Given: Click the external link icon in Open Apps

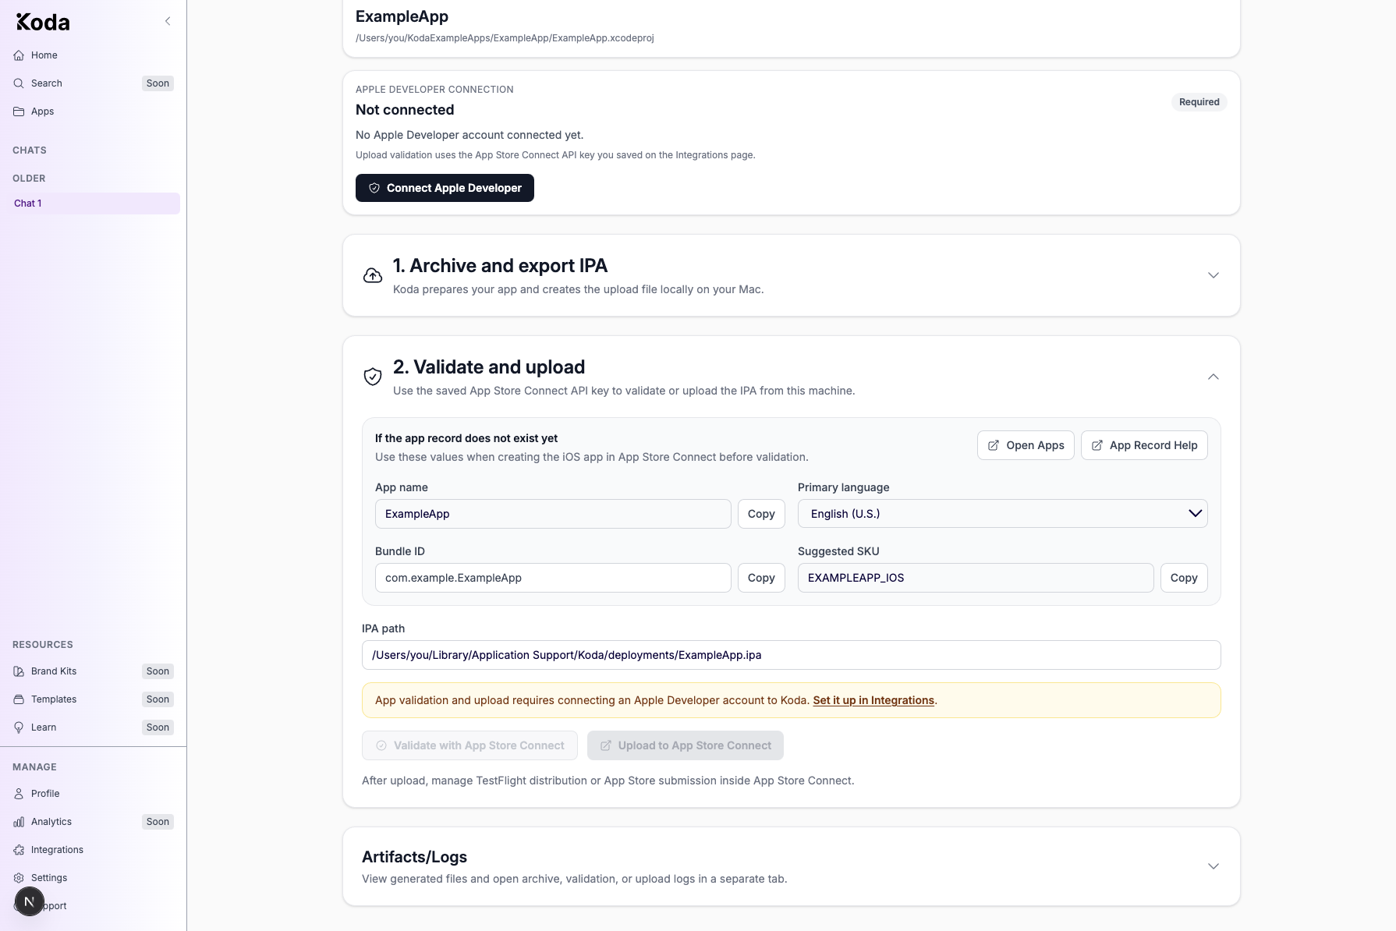Looking at the screenshot, I should [994, 445].
